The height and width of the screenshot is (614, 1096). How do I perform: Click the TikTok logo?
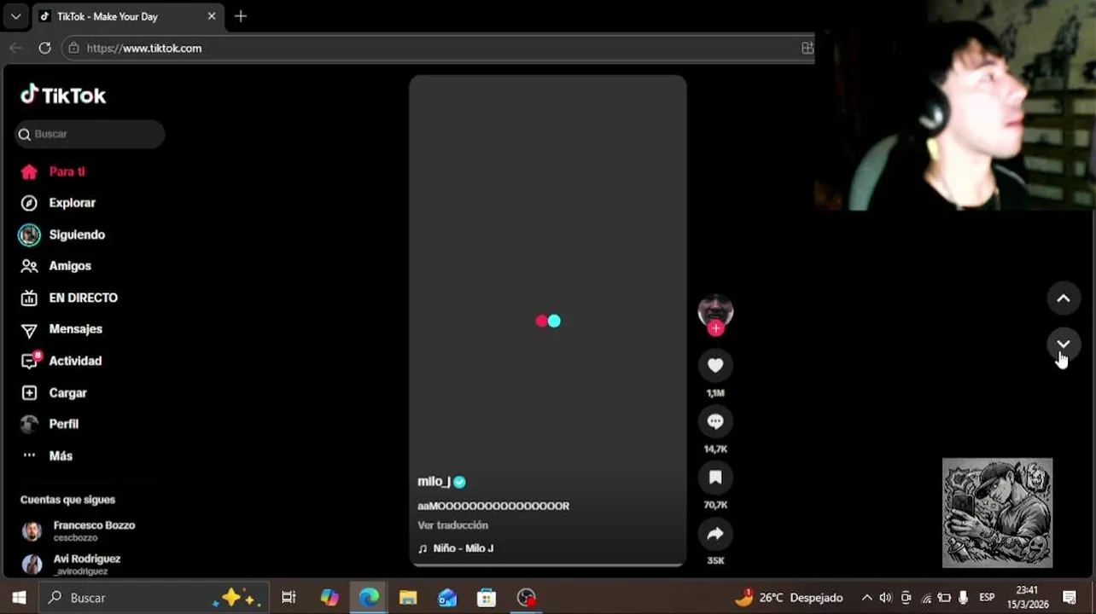[63, 96]
